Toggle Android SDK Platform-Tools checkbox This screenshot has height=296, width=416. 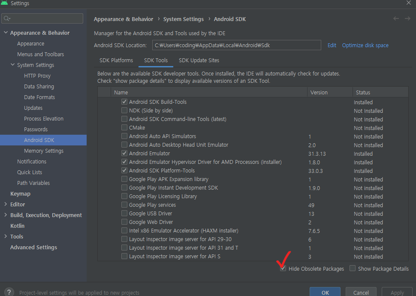tap(124, 170)
